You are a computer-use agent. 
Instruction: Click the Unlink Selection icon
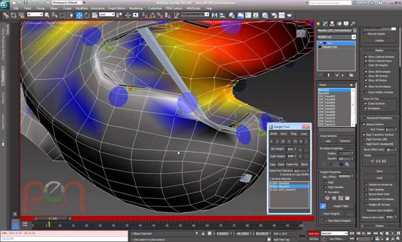click(14, 15)
